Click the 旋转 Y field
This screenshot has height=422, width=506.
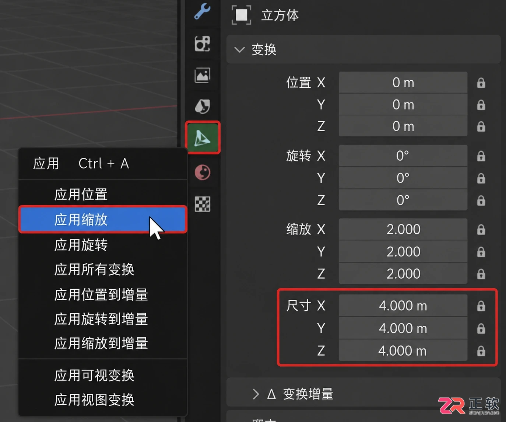pyautogui.click(x=403, y=178)
